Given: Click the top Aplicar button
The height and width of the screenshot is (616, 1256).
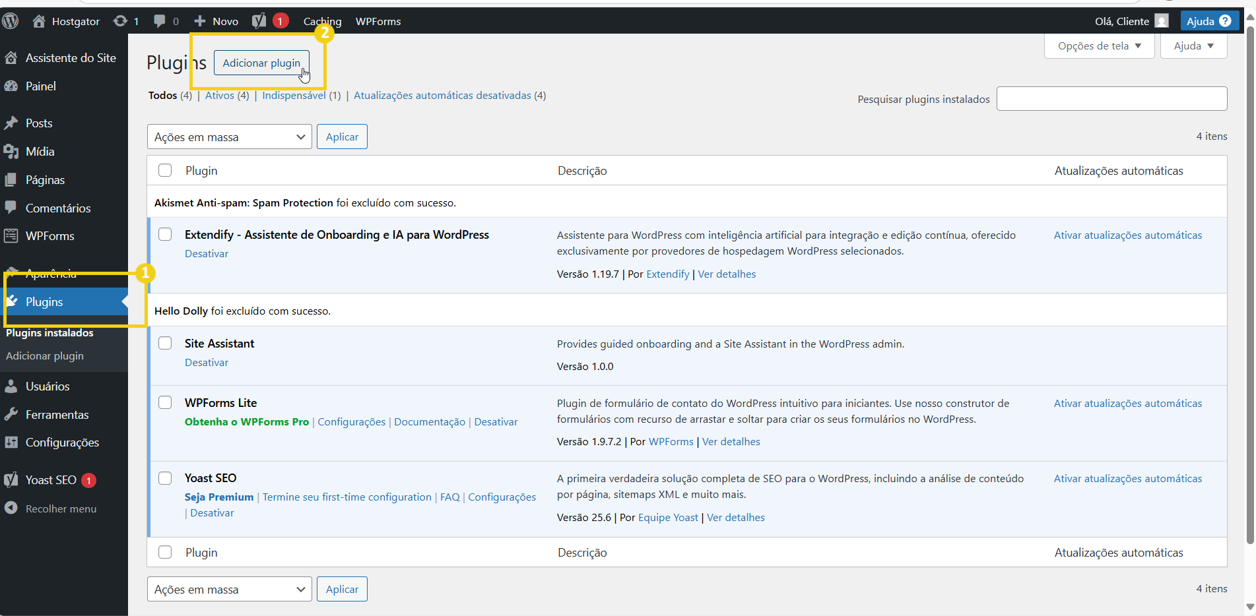Looking at the screenshot, I should tap(342, 137).
